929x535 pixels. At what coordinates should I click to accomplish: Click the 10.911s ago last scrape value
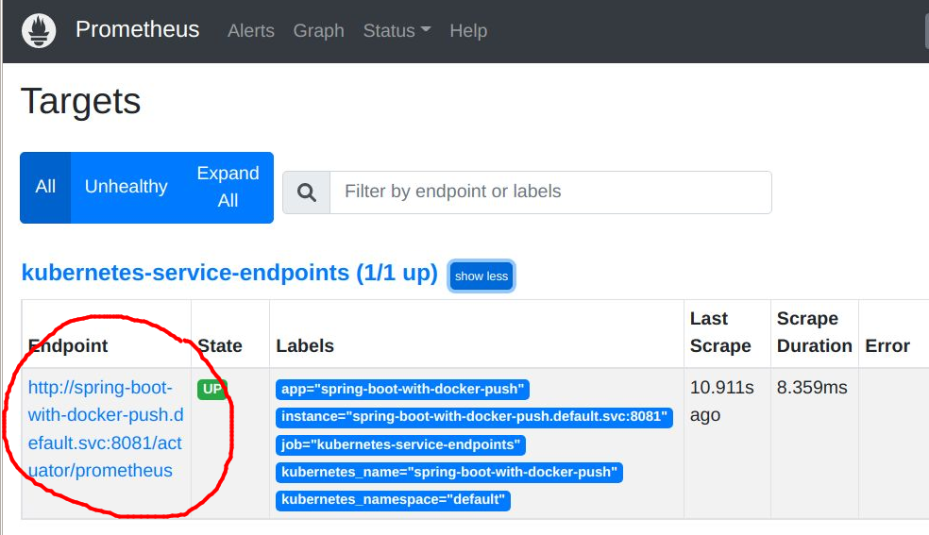pos(721,401)
